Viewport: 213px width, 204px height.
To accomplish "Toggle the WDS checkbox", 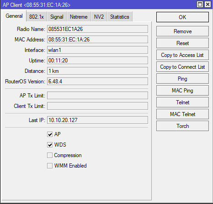I will [x=50, y=145].
